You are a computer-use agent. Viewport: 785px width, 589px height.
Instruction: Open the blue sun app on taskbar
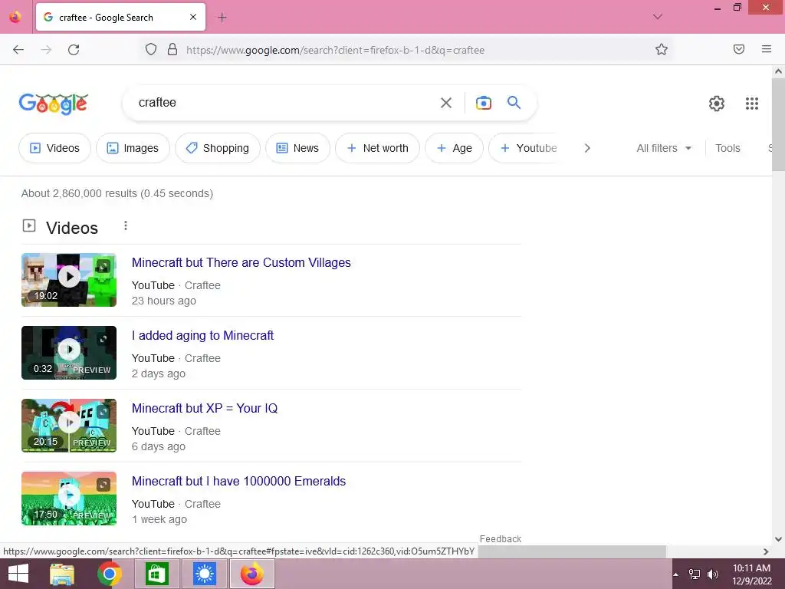click(205, 574)
